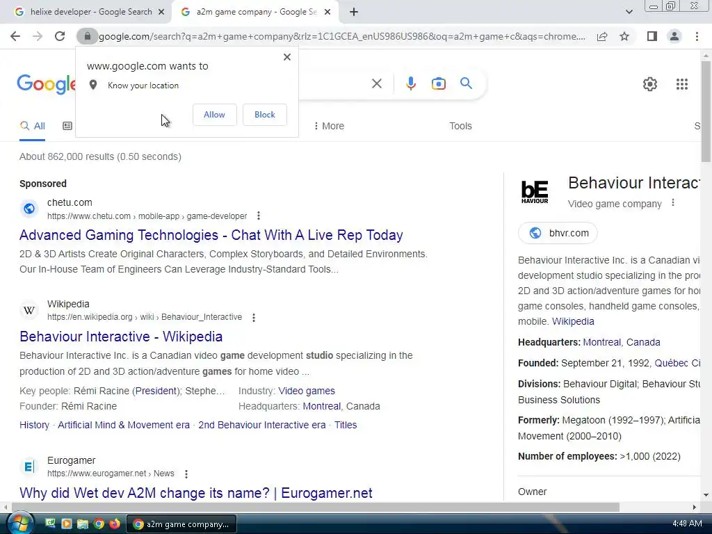
Task: Open Google apps grid
Action: coord(681,84)
